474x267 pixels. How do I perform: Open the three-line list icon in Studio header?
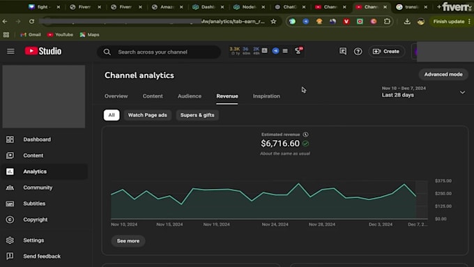(x=285, y=51)
